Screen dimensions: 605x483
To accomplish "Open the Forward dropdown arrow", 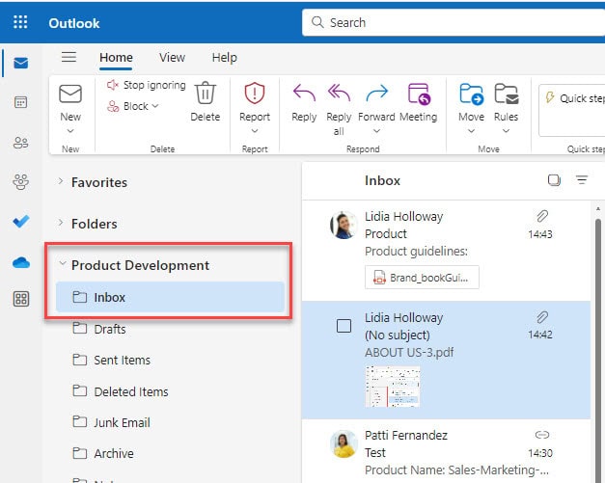I will [x=376, y=131].
